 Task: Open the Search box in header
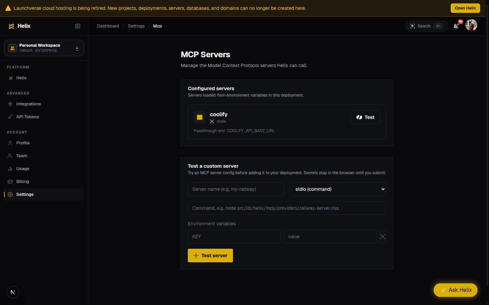(427, 26)
